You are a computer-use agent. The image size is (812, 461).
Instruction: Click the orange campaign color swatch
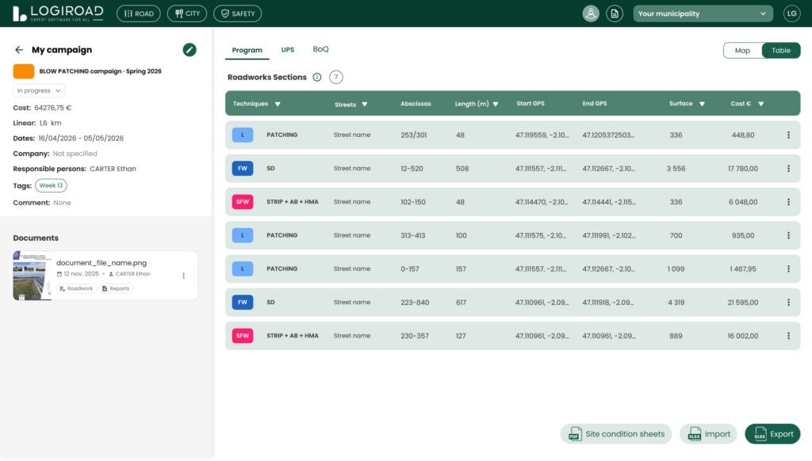[x=24, y=70]
